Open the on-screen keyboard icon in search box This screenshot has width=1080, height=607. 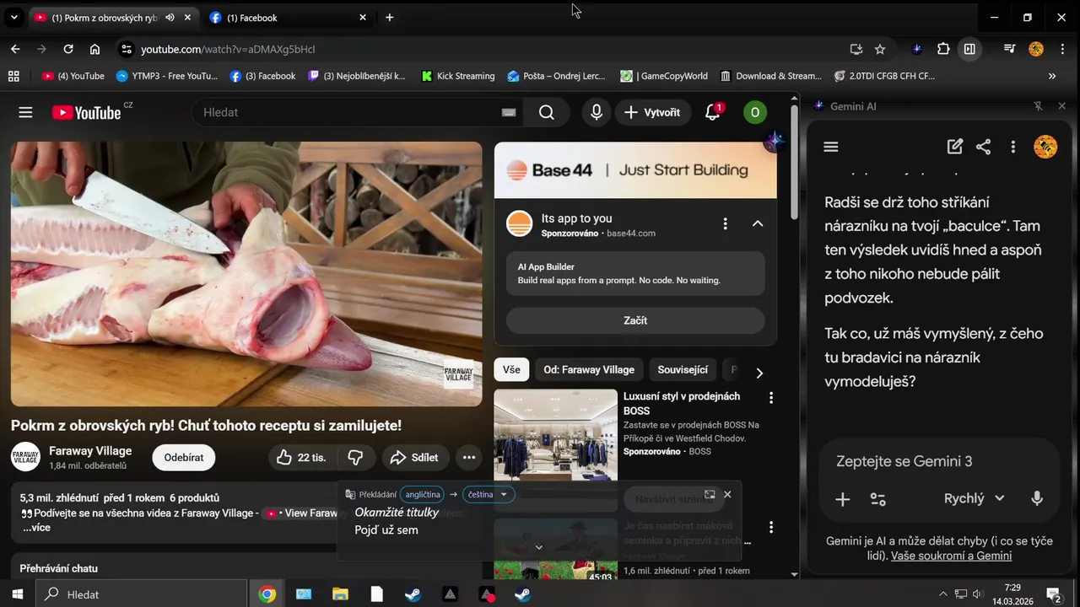tap(508, 112)
